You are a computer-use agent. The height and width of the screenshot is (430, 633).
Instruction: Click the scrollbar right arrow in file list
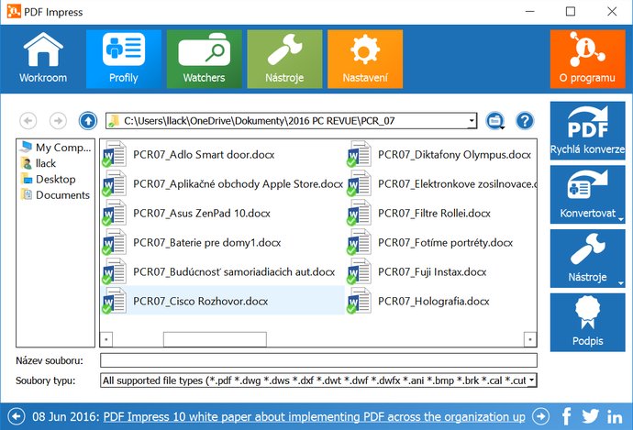530,339
